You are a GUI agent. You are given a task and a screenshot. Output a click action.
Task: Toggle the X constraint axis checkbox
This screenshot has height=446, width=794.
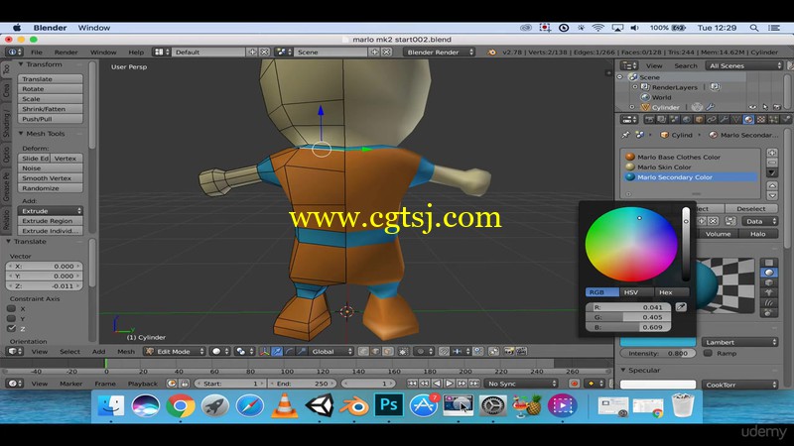pyautogui.click(x=11, y=308)
